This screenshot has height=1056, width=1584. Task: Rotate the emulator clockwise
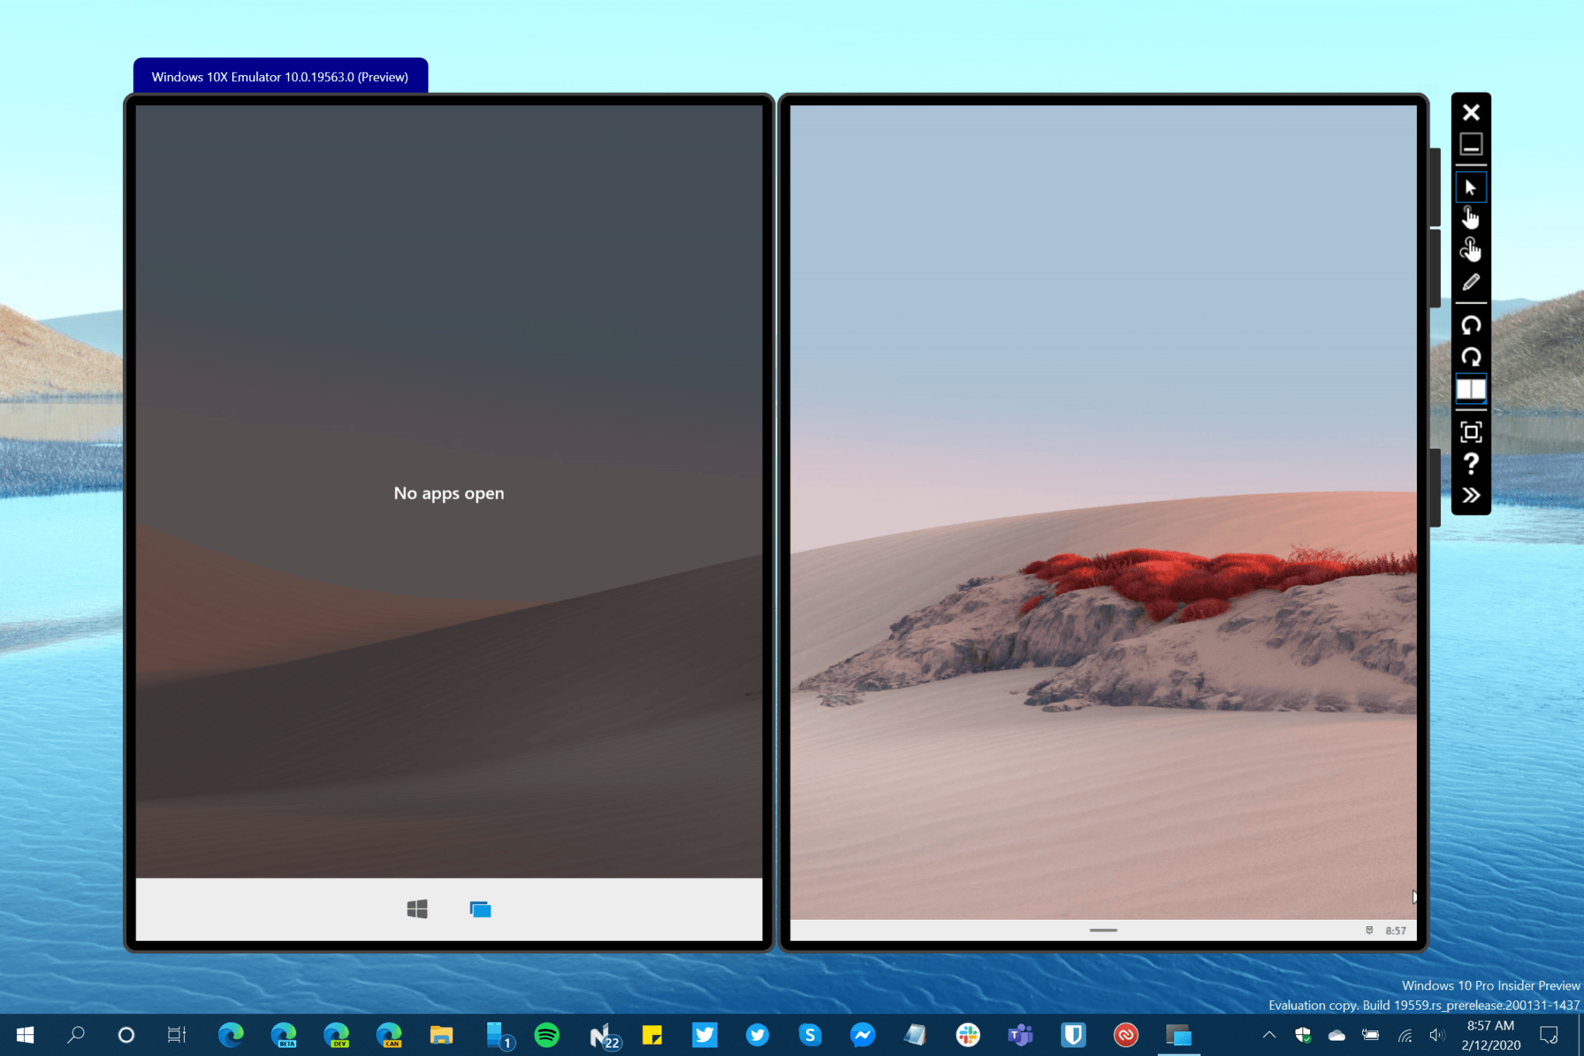click(x=1471, y=357)
